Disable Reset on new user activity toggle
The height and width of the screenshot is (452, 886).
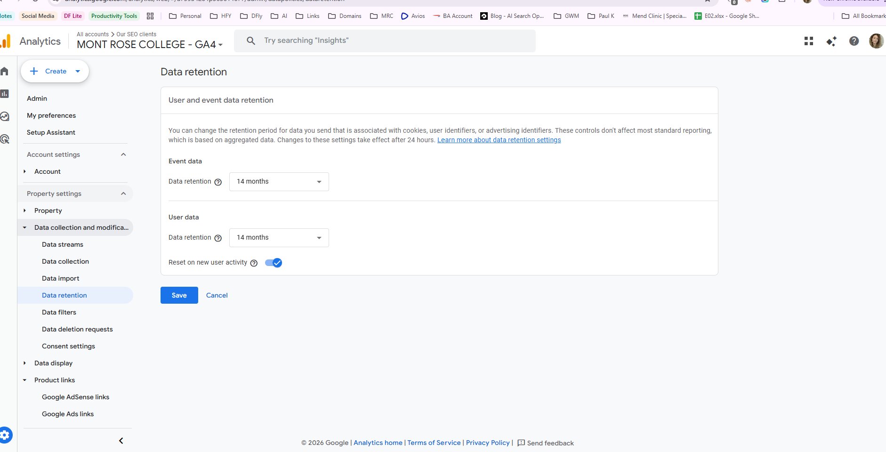click(274, 263)
